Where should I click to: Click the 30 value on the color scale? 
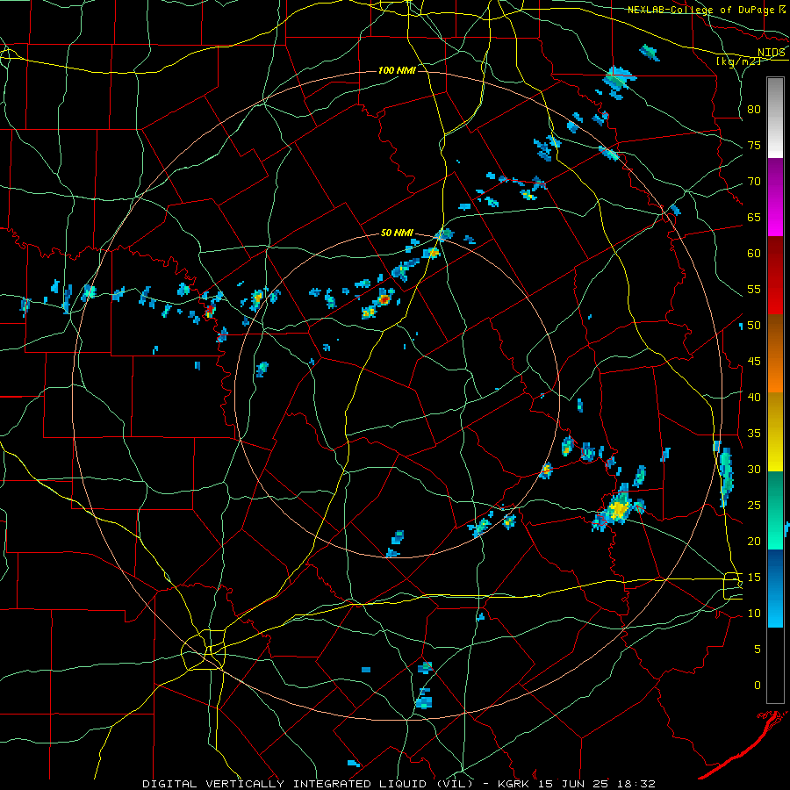point(754,469)
